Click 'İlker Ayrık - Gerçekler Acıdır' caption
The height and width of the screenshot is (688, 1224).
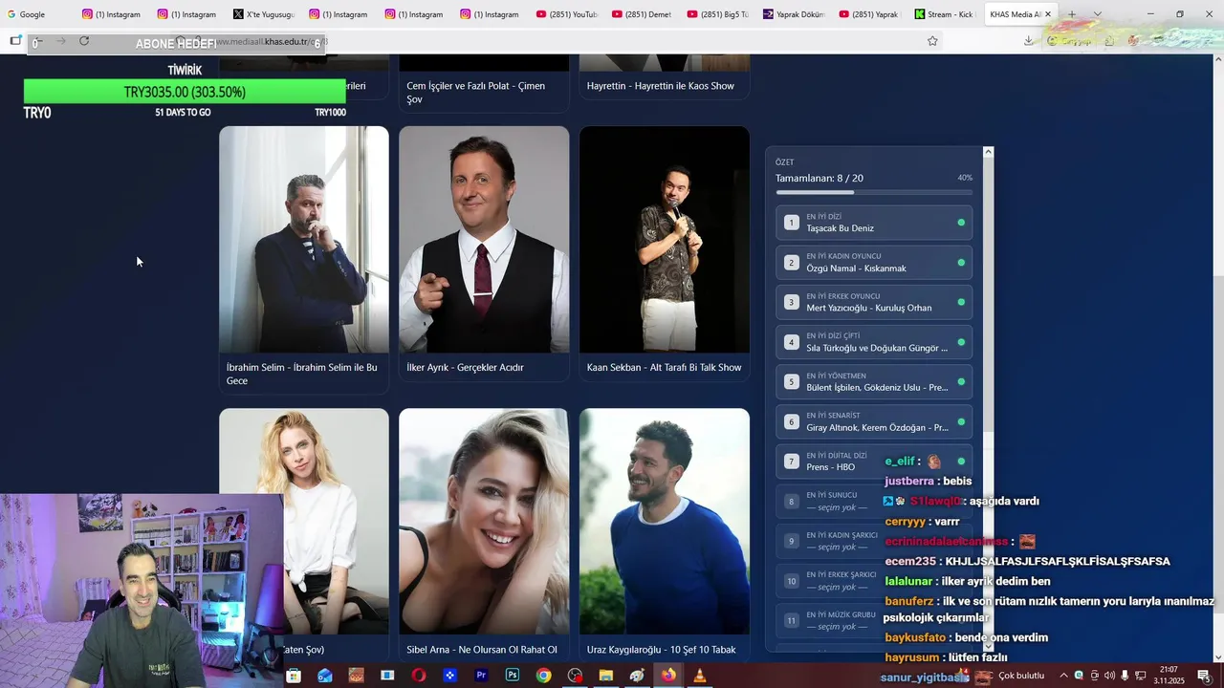tap(465, 367)
